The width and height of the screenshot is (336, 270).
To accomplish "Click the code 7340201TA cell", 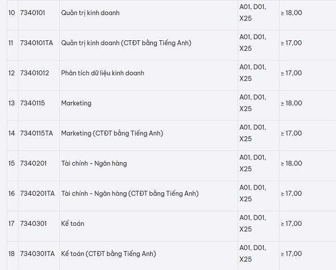I will [x=38, y=193].
